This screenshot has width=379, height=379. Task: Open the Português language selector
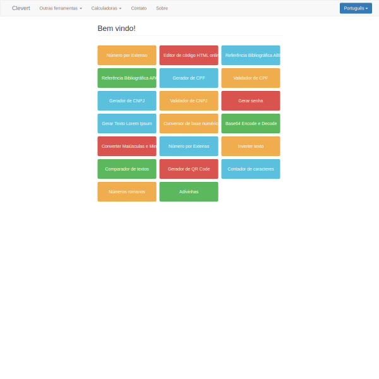pos(356,8)
